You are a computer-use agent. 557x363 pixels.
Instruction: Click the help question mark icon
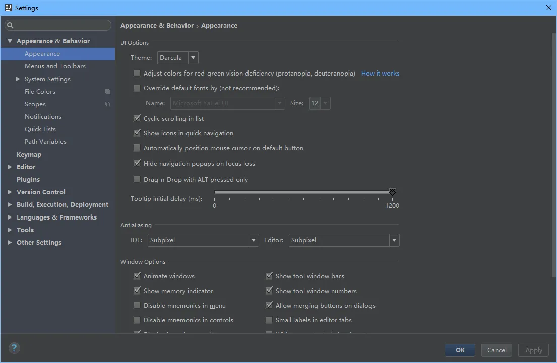click(x=14, y=348)
